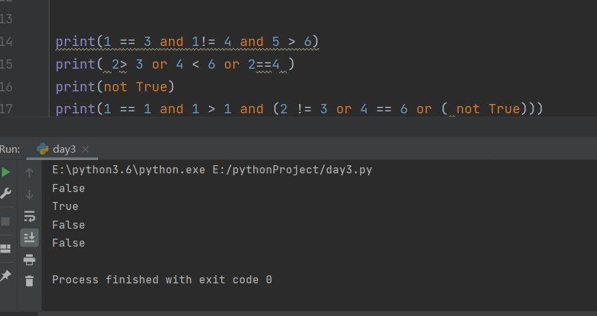
Task: Click line number 15 in the gutter
Action: pos(6,64)
